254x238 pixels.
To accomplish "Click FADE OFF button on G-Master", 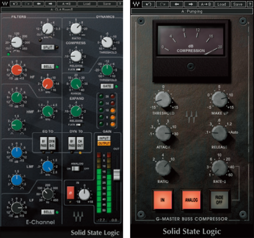I will pos(219,200).
